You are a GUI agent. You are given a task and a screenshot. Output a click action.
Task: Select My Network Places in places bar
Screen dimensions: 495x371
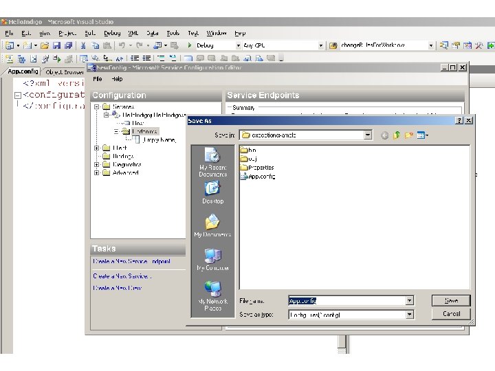[x=212, y=295]
